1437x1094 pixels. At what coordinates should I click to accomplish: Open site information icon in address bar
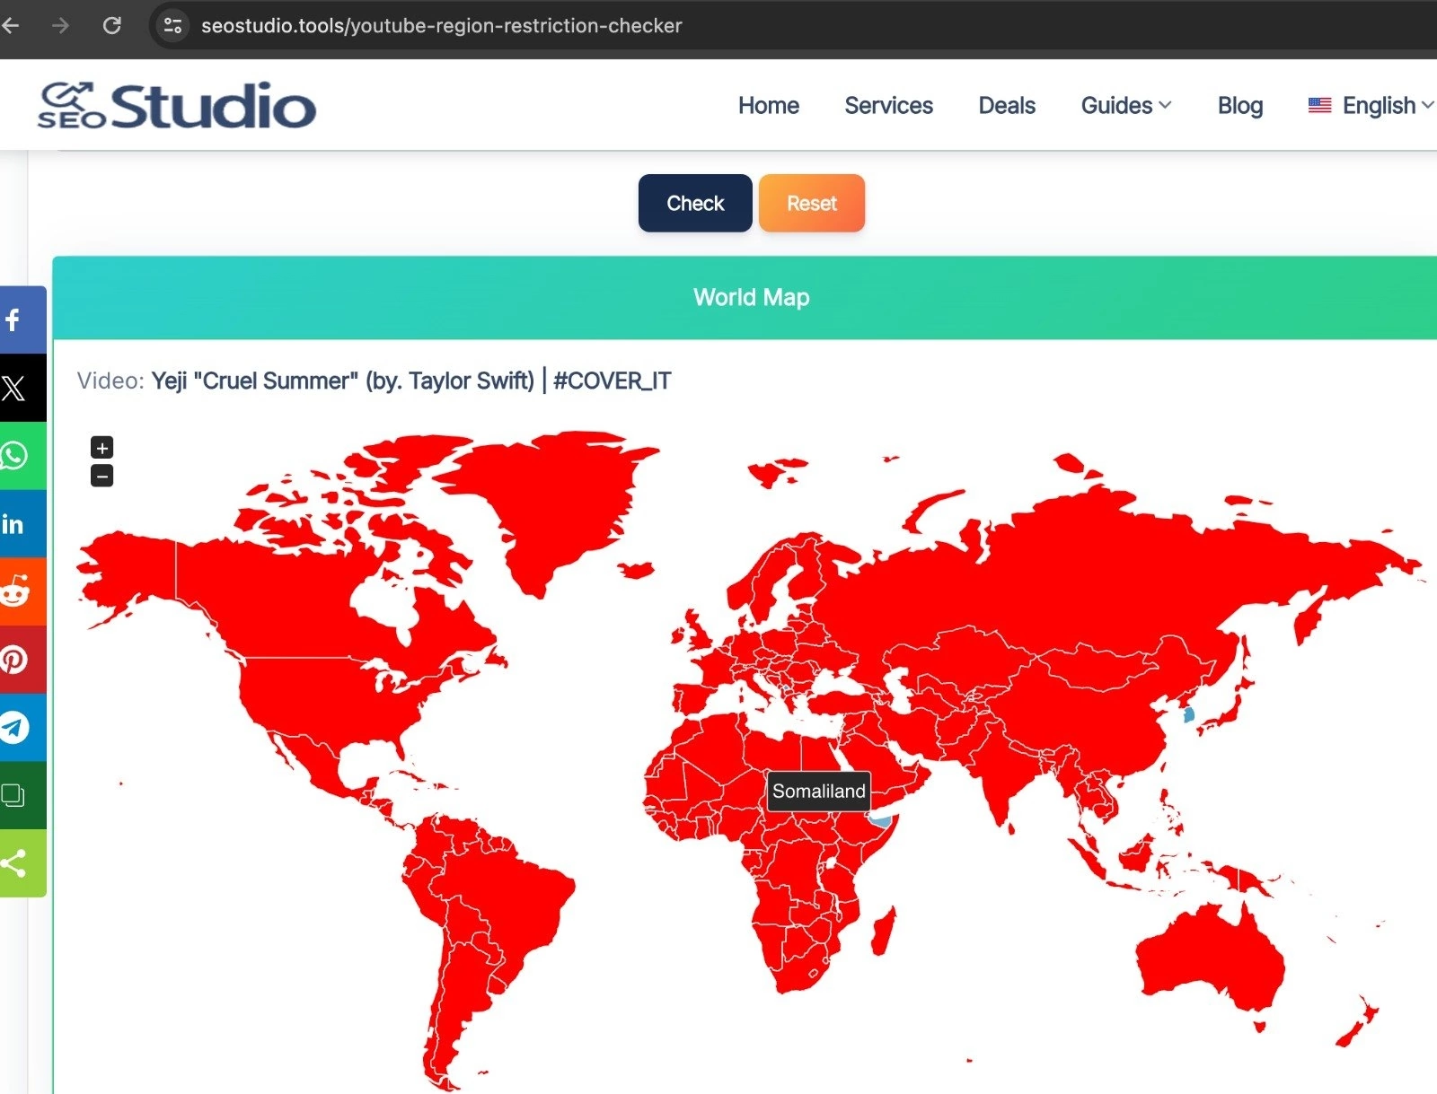point(172,25)
